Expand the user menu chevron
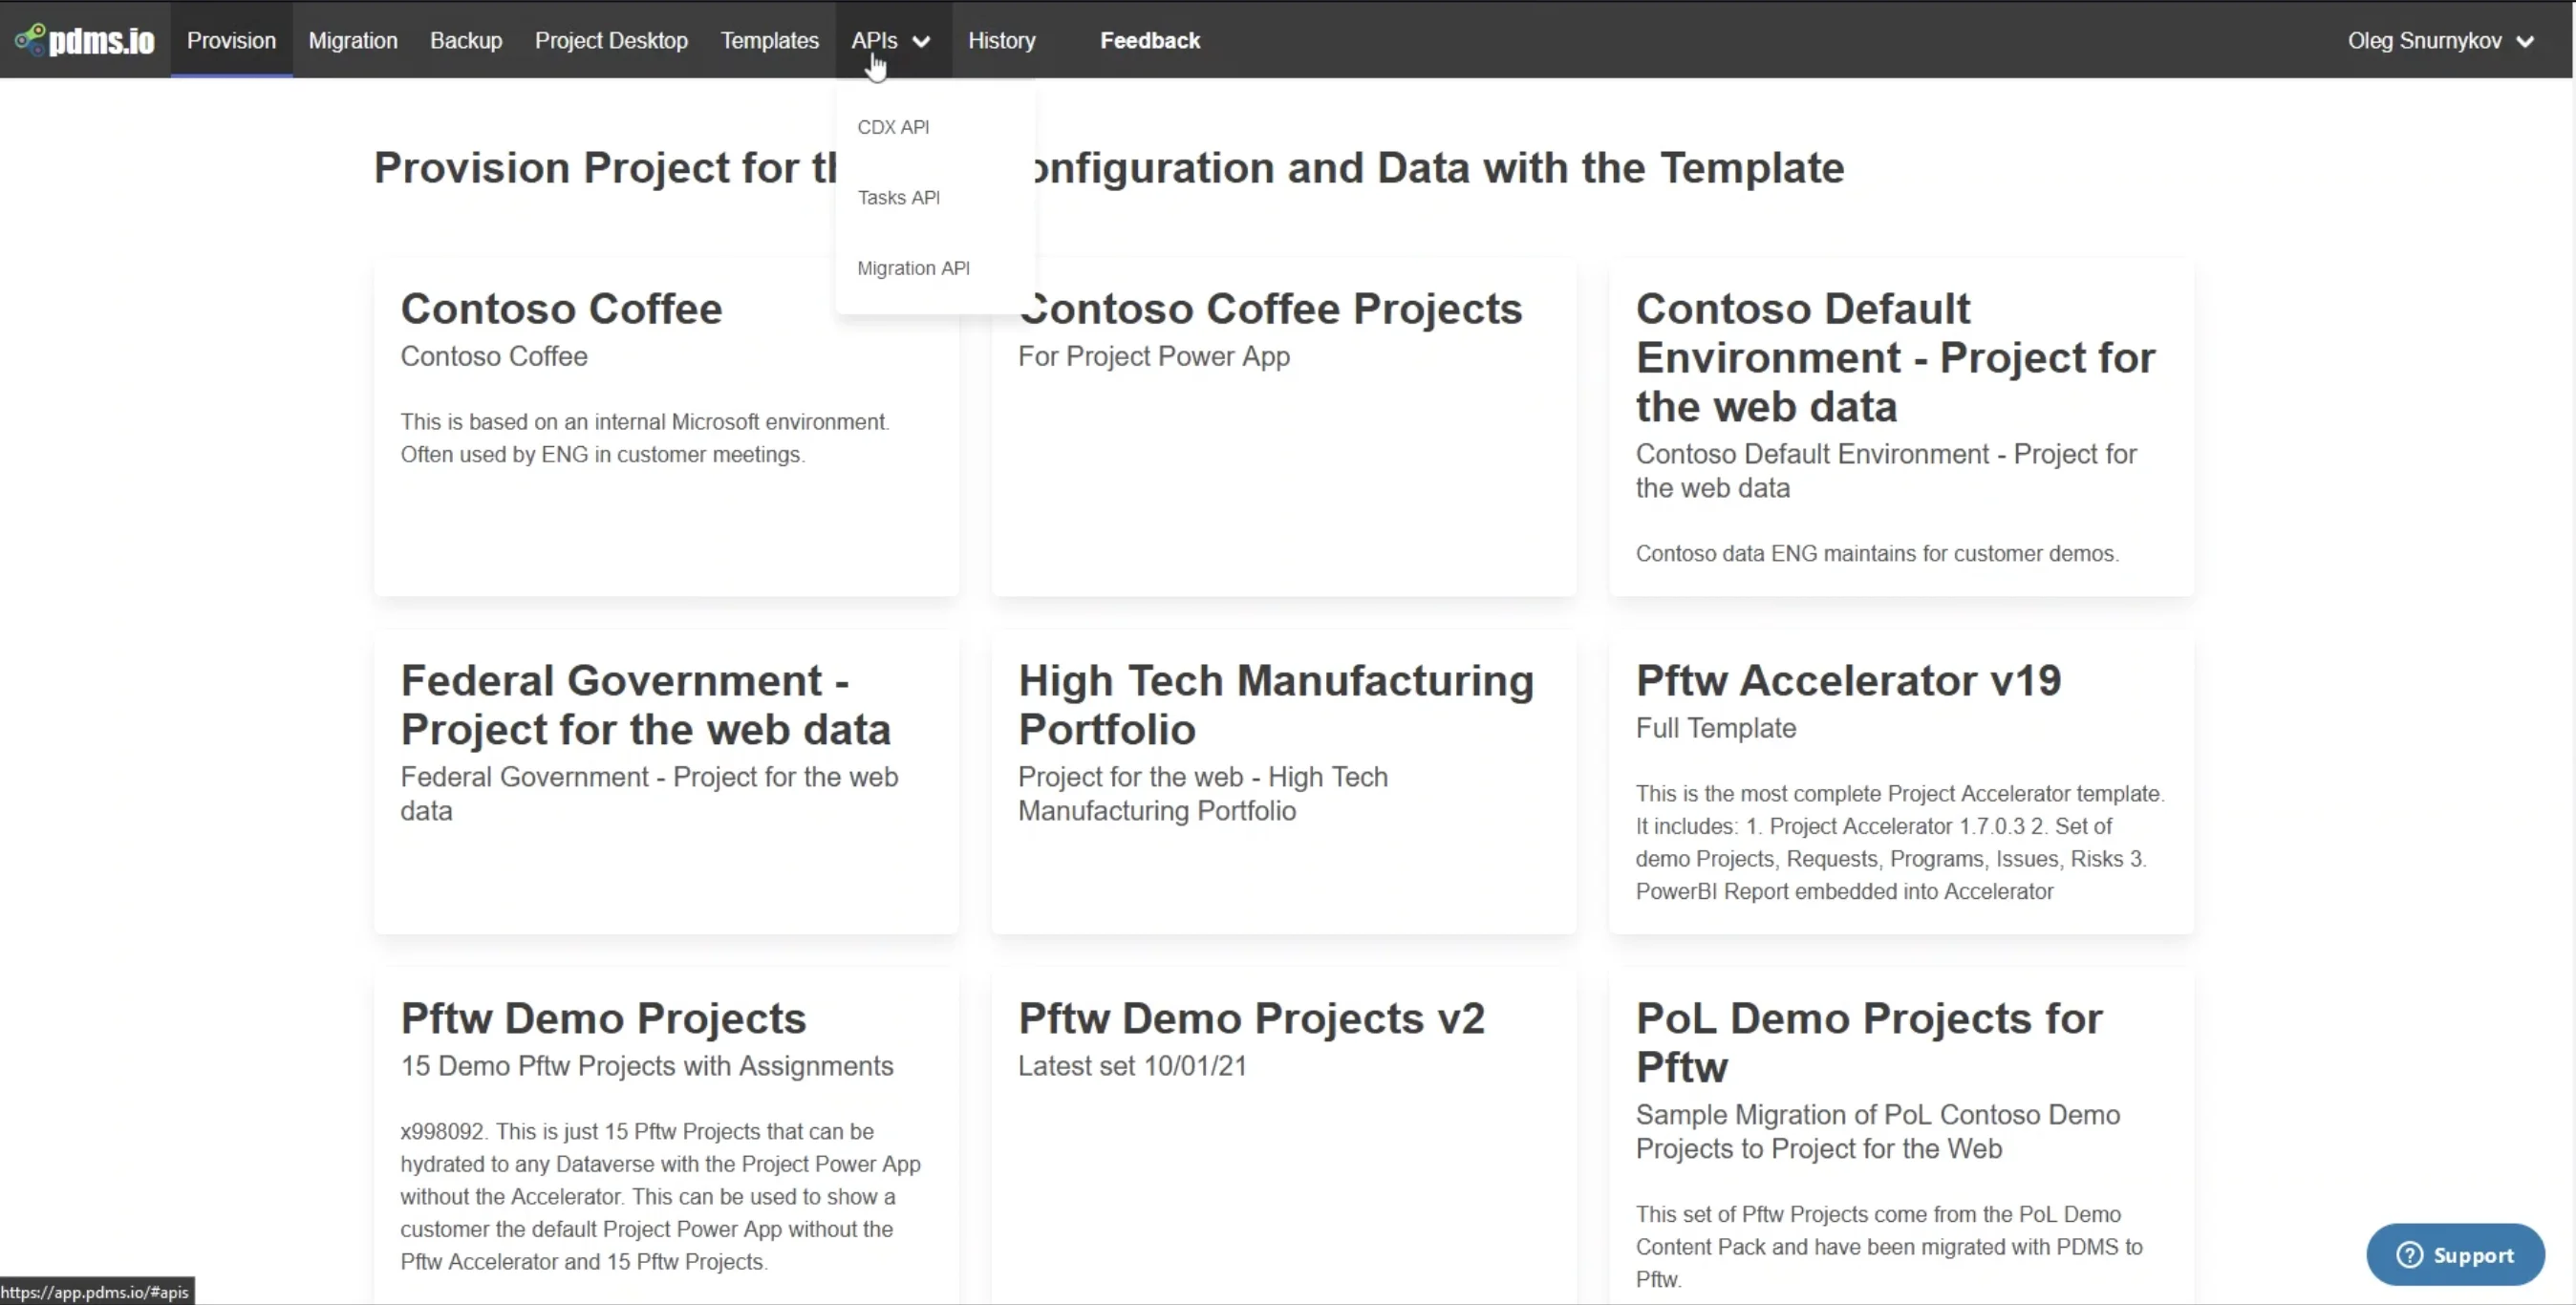Image resolution: width=2576 pixels, height=1305 pixels. coord(2527,41)
